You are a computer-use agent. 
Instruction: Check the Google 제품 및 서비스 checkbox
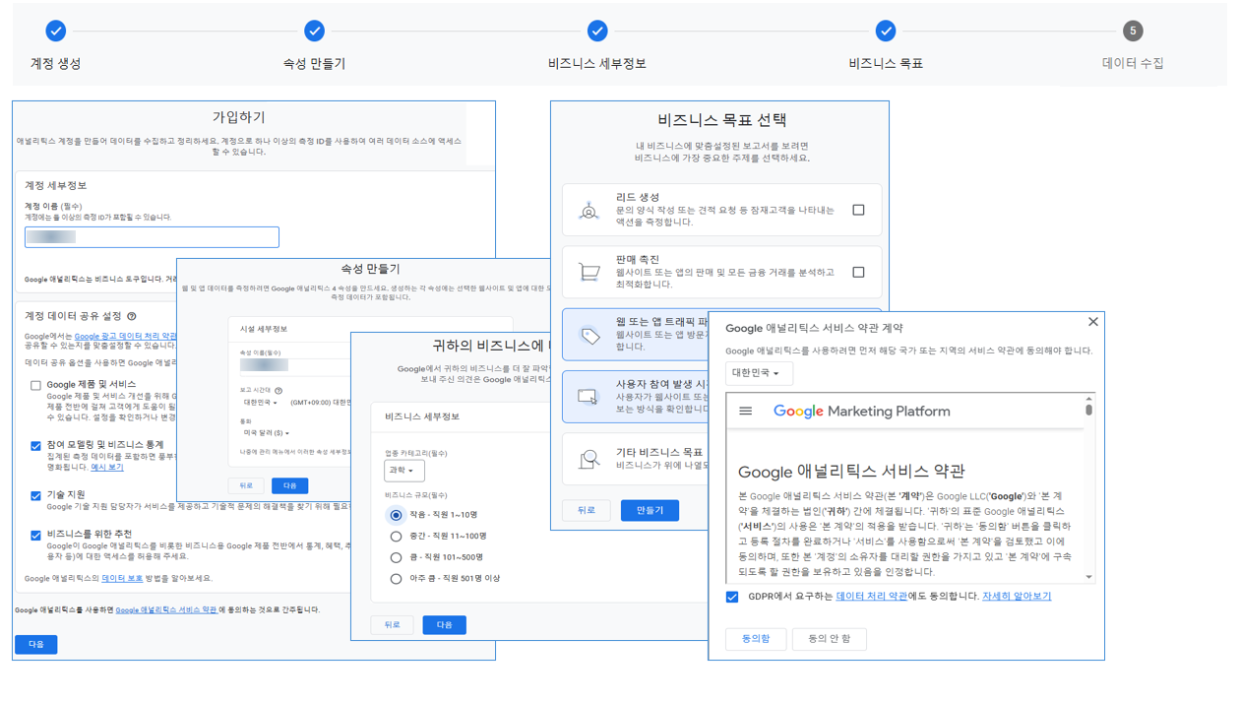[35, 385]
